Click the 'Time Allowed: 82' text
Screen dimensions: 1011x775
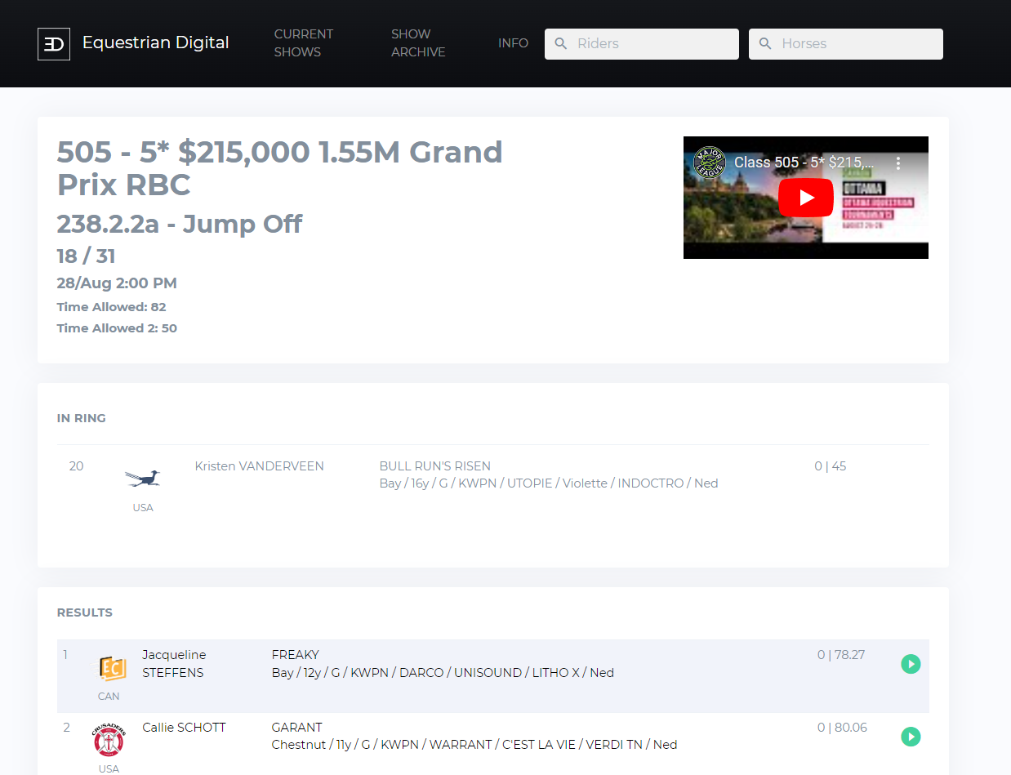[x=112, y=307]
